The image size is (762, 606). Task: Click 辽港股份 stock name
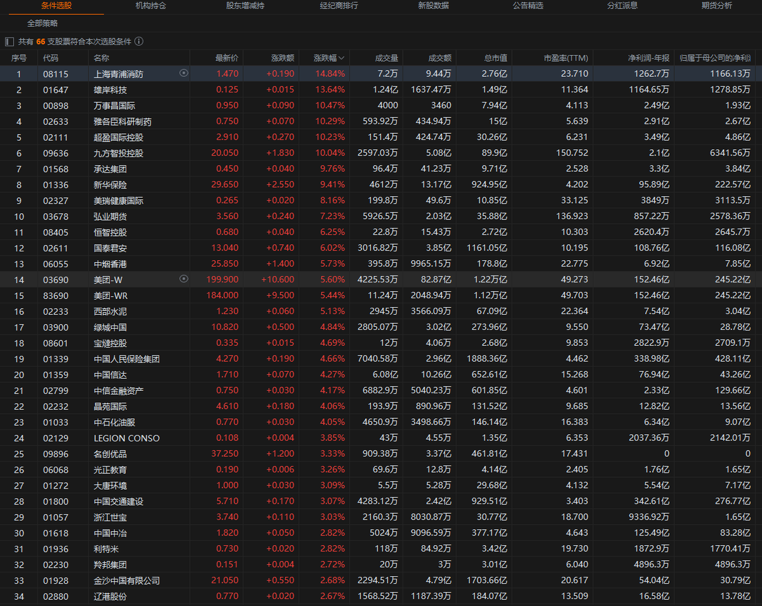(110, 596)
